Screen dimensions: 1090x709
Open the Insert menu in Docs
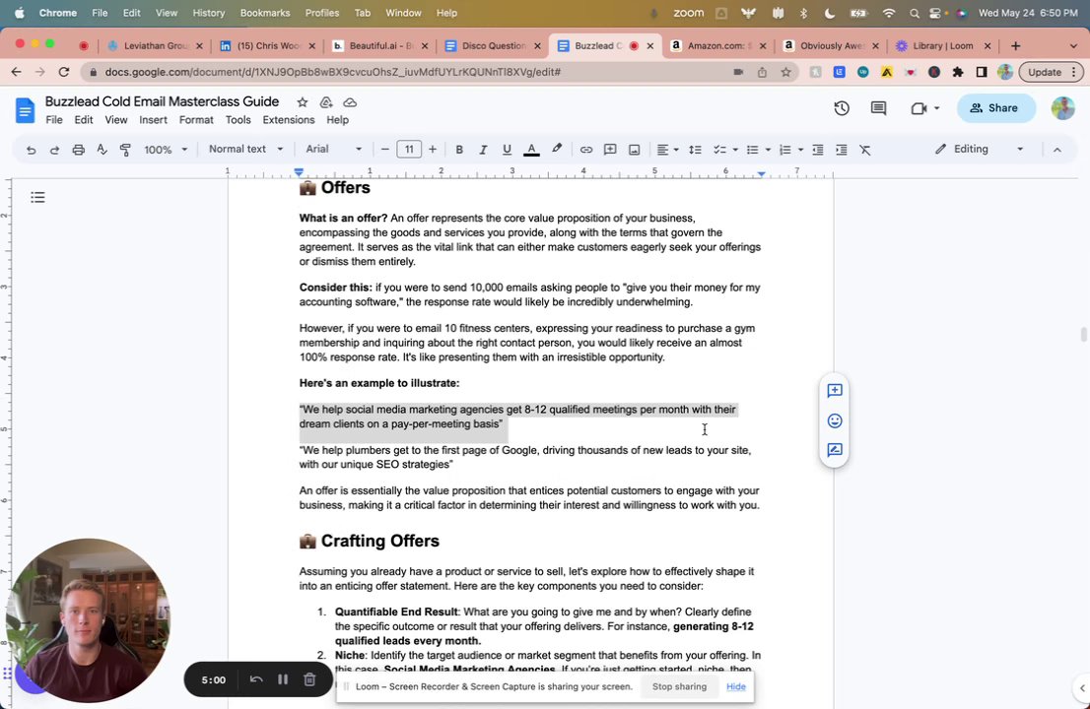tap(153, 120)
